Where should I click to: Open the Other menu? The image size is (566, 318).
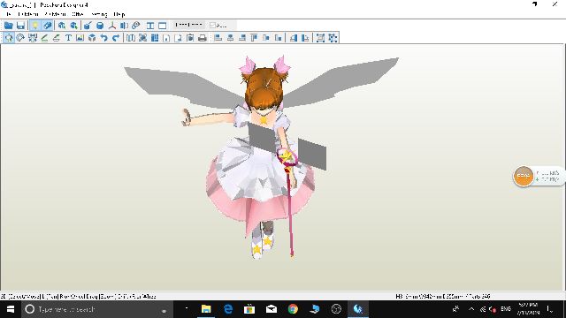click(x=78, y=14)
